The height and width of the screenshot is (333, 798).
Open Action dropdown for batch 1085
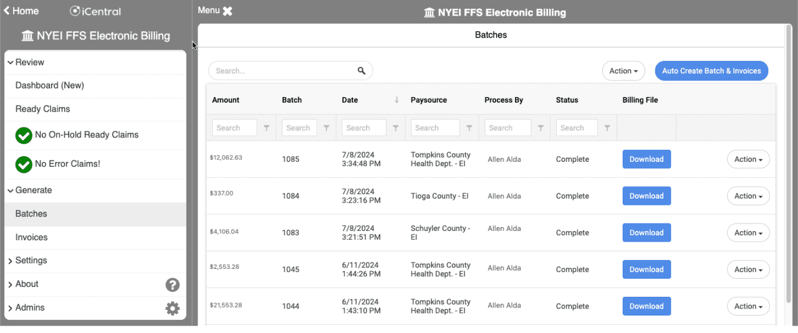coord(748,159)
